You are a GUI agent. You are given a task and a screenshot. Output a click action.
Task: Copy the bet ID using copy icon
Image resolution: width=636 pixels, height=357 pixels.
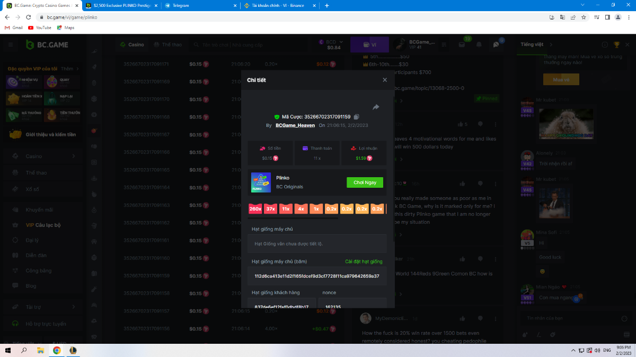pyautogui.click(x=357, y=116)
